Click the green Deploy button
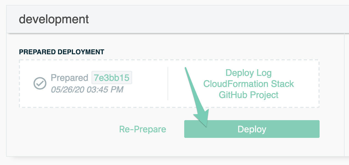The width and height of the screenshot is (349, 165). click(252, 129)
